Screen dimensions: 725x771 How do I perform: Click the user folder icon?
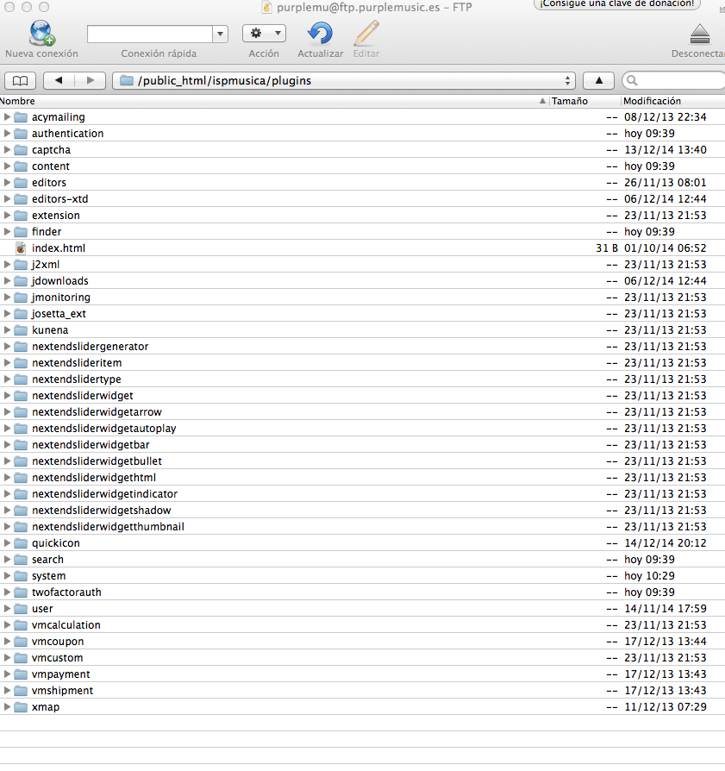click(x=21, y=609)
